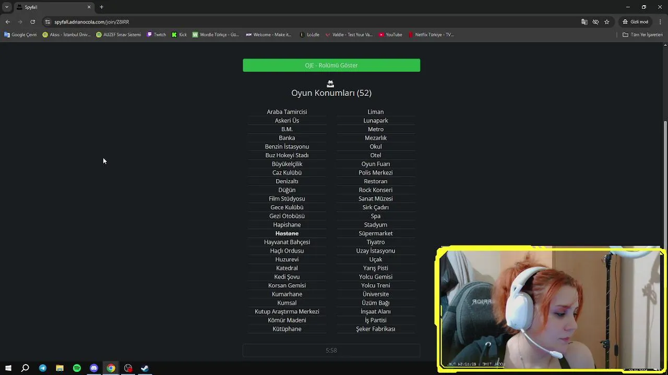Toggle the Kütüphane location
Image resolution: width=668 pixels, height=375 pixels.
[x=287, y=329]
